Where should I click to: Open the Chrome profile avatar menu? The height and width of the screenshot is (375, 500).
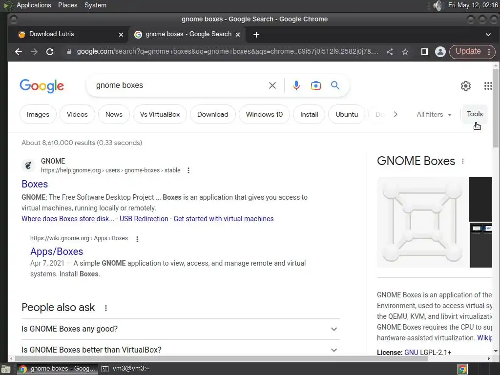[x=440, y=52]
